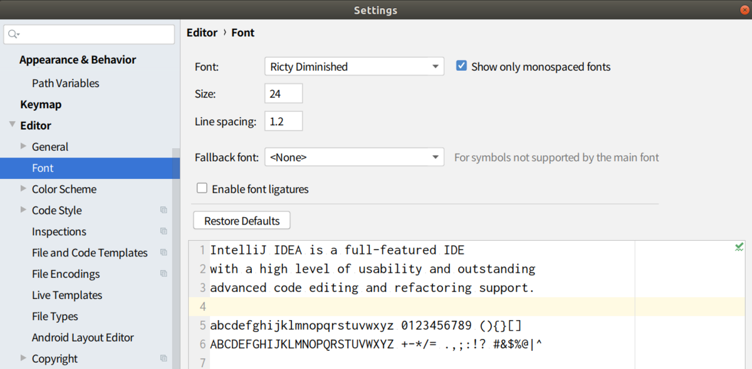The image size is (752, 369).
Task: Expand the Copyright tree node
Action: pyautogui.click(x=24, y=358)
